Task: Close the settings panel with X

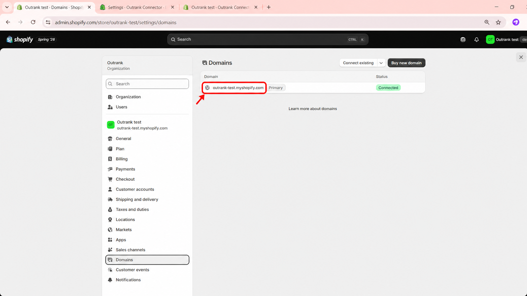Action: [x=521, y=57]
